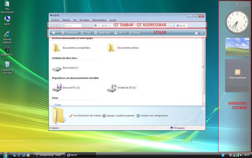Click Mi PC taskbar button
Image resolution: width=252 pixels, height=158 pixels.
coord(81,155)
